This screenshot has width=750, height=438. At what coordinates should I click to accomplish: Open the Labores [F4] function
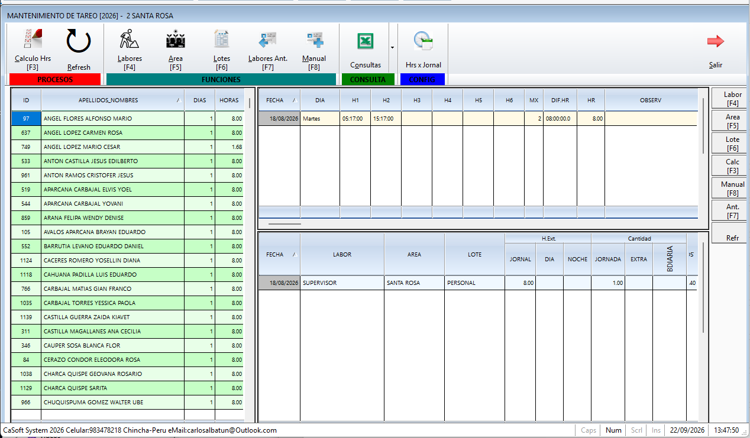coord(130,48)
